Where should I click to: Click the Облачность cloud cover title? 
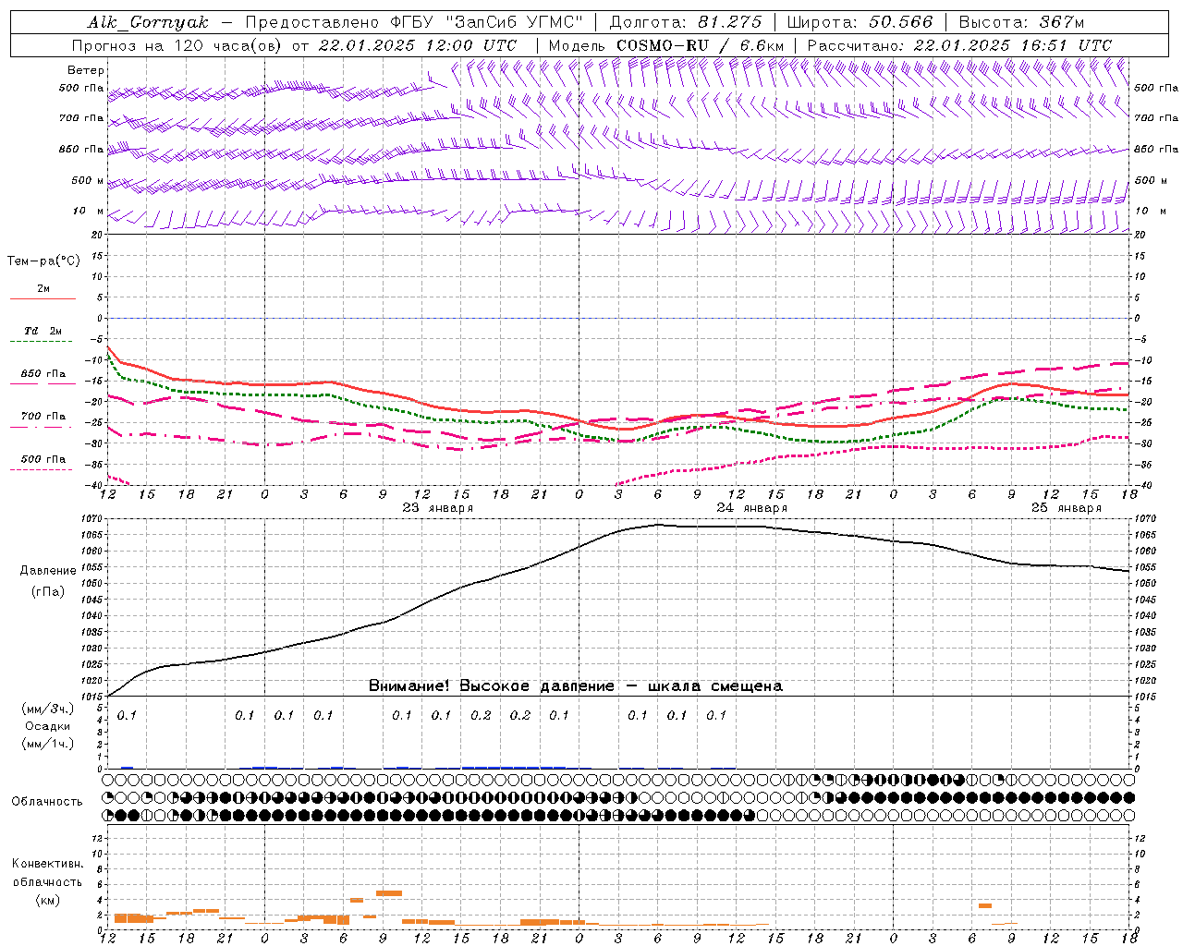pyautogui.click(x=47, y=802)
